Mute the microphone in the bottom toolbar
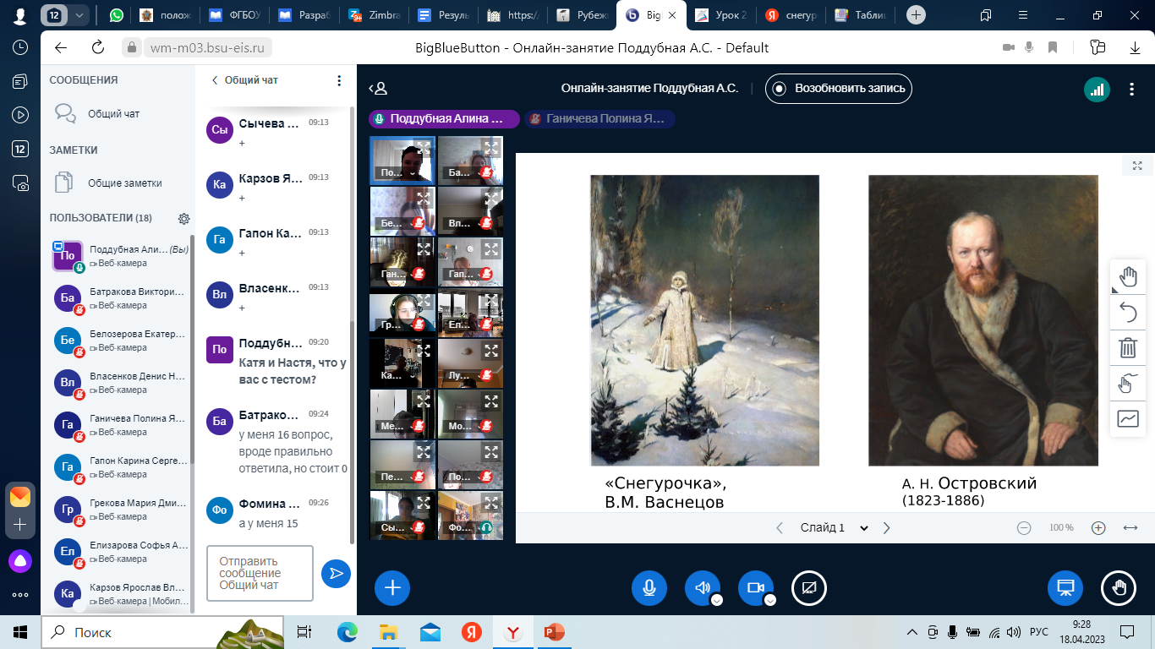Screen dimensions: 1155x649 click(x=649, y=588)
